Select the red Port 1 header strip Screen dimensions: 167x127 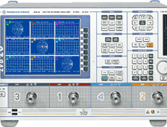coord(70,85)
